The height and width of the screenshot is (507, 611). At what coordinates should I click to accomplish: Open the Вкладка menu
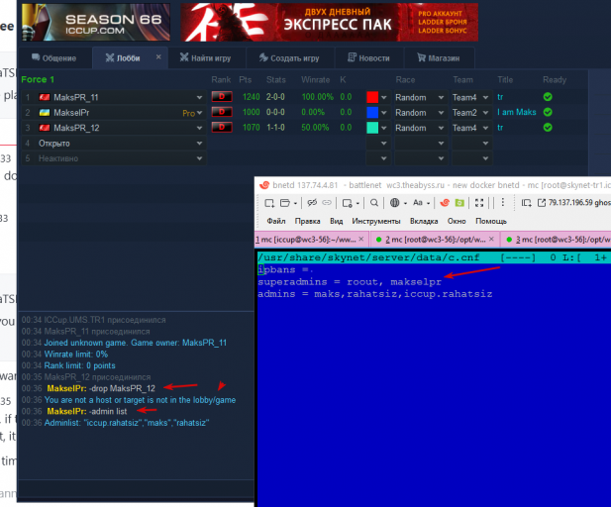424,221
